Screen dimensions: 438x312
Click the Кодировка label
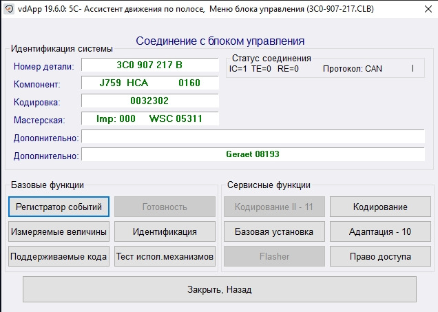pos(37,102)
